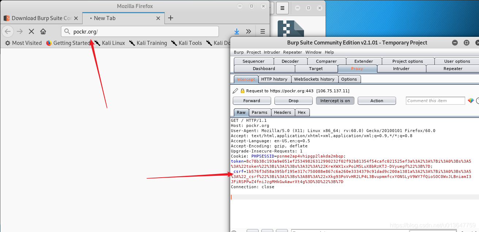Screen dimensions: 479x232
Task: Select the Proxy tab
Action: [x=357, y=69]
